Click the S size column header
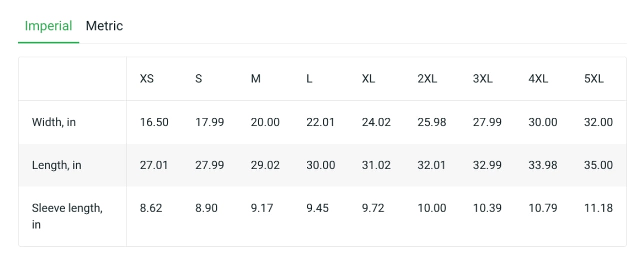640x273 pixels. (x=198, y=79)
